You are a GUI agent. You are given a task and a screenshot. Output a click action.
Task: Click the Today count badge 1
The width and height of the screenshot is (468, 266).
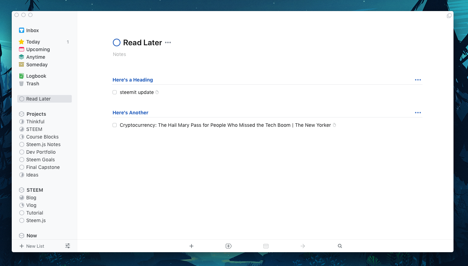pos(68,42)
